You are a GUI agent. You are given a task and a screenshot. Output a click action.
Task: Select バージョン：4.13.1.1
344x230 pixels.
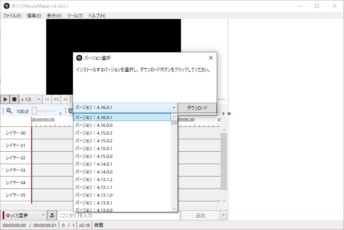[122, 187]
